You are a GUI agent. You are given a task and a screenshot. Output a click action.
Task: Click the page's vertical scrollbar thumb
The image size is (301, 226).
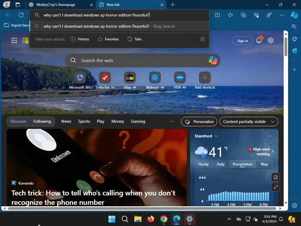pos(286,47)
